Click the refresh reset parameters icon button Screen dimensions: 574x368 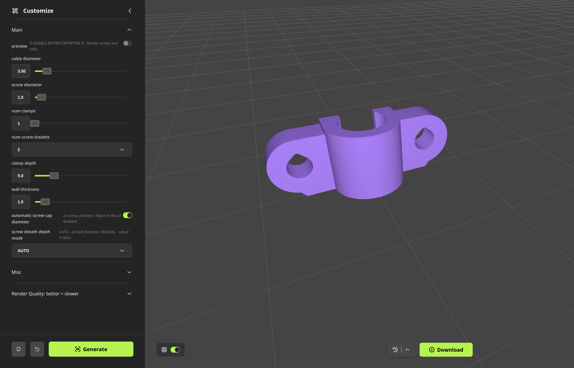pos(19,349)
